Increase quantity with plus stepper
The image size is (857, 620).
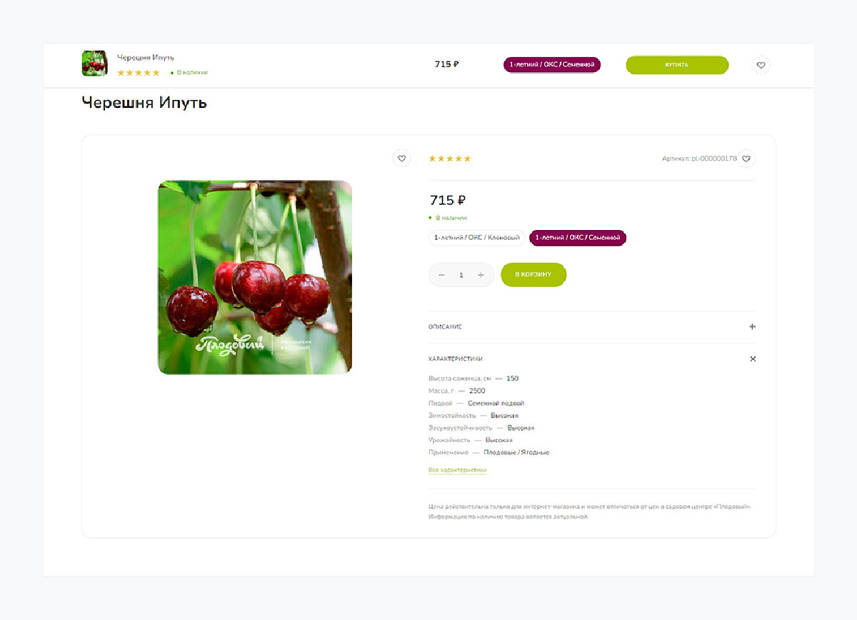tap(481, 275)
